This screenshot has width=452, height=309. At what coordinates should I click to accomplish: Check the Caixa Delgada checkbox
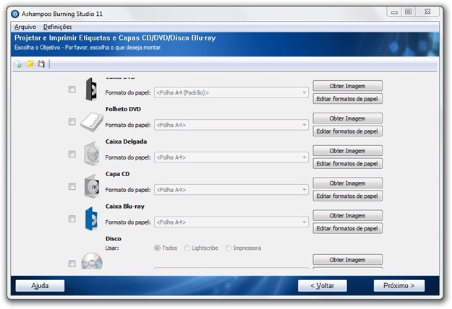pos(72,154)
